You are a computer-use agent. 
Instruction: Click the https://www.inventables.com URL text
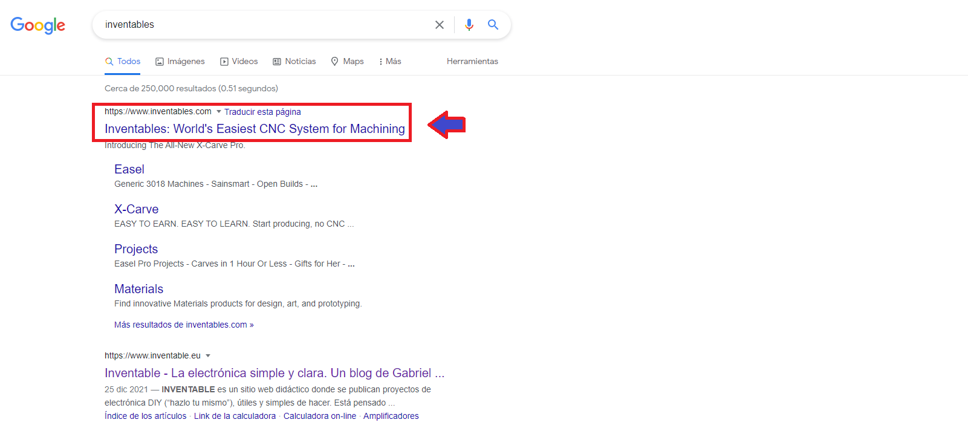[158, 111]
